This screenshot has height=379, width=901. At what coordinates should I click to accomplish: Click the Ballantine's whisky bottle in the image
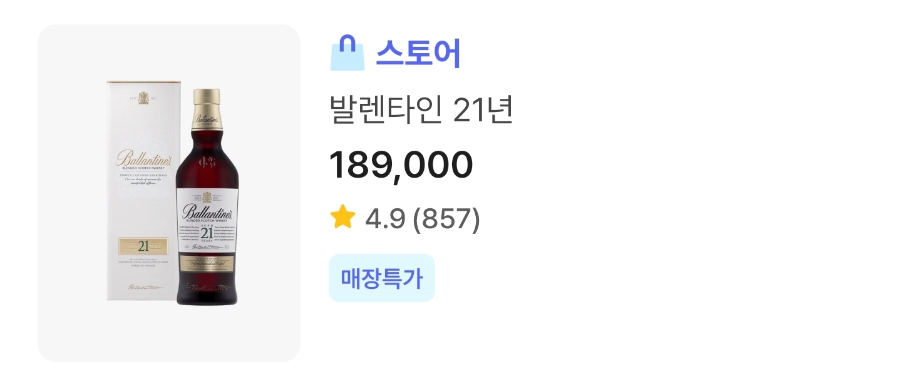click(x=207, y=188)
